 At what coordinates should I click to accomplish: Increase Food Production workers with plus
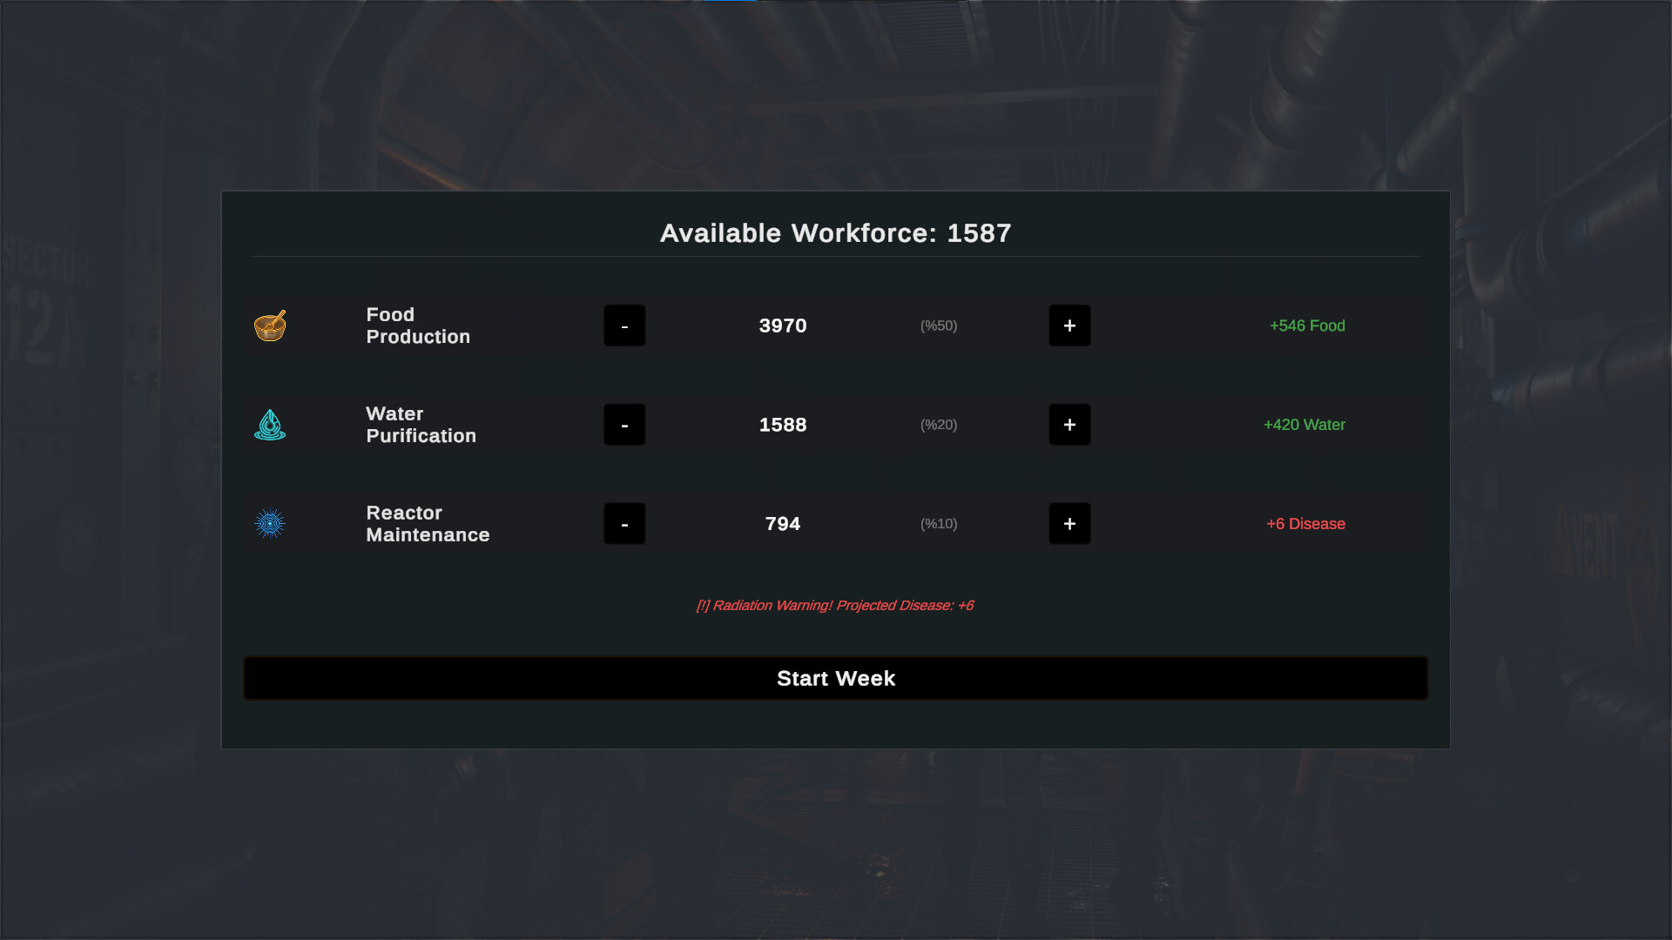pos(1069,326)
